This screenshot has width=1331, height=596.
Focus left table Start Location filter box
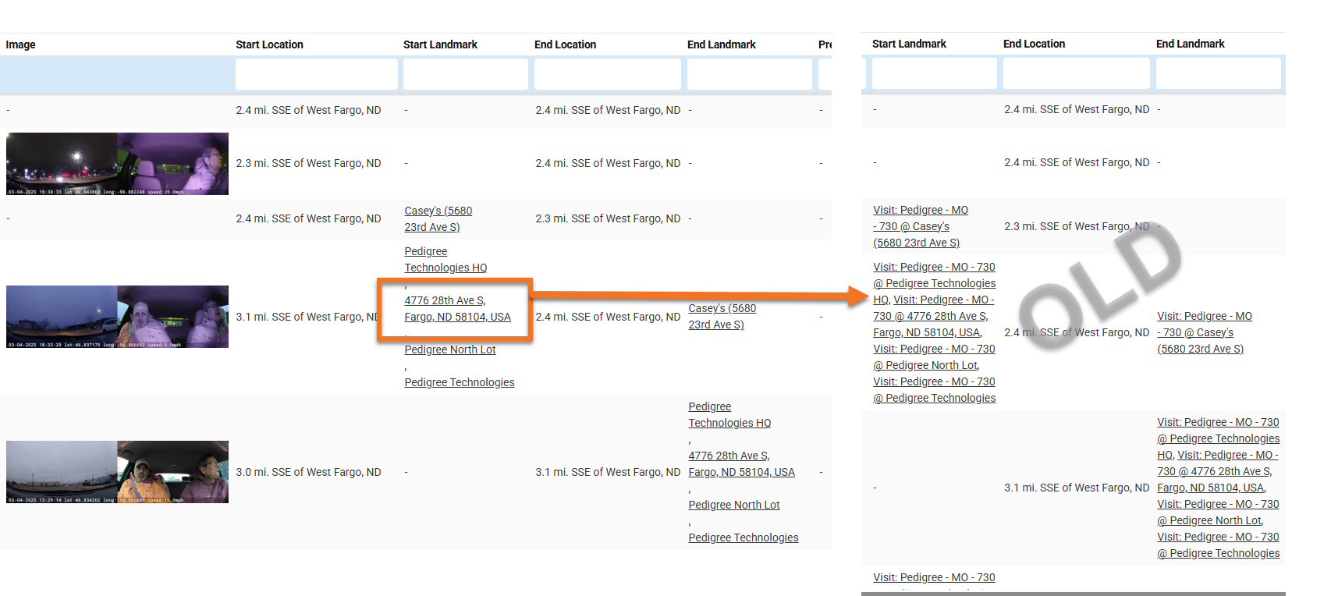pyautogui.click(x=316, y=75)
